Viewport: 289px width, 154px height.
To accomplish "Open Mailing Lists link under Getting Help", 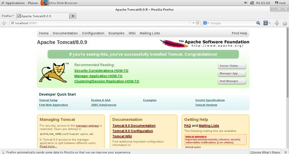I will tap(209, 126).
